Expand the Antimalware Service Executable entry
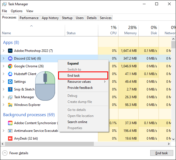Viewport: 176px width, 160px height. pyautogui.click(x=4, y=131)
